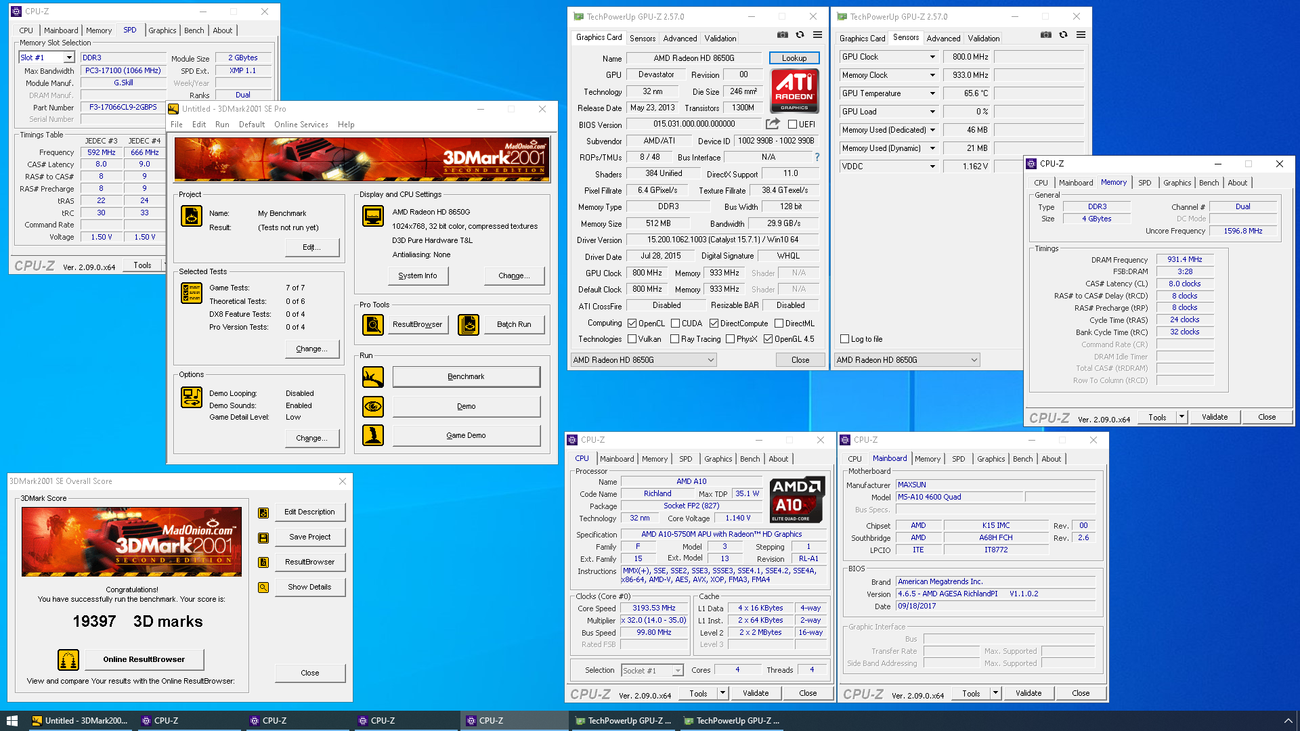Click the BIOS export share icon in GPU-Z
Screen dimensions: 1300x731
[x=773, y=124]
